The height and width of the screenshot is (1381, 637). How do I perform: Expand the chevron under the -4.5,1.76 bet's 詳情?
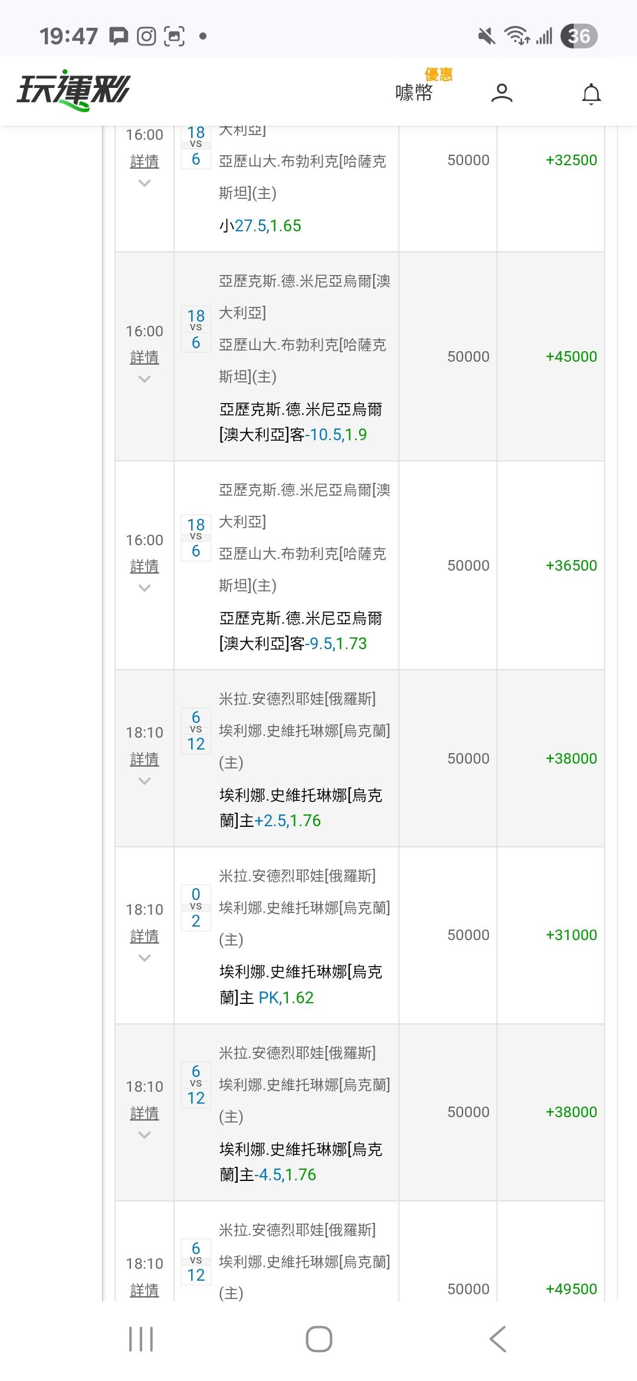coord(145,1135)
